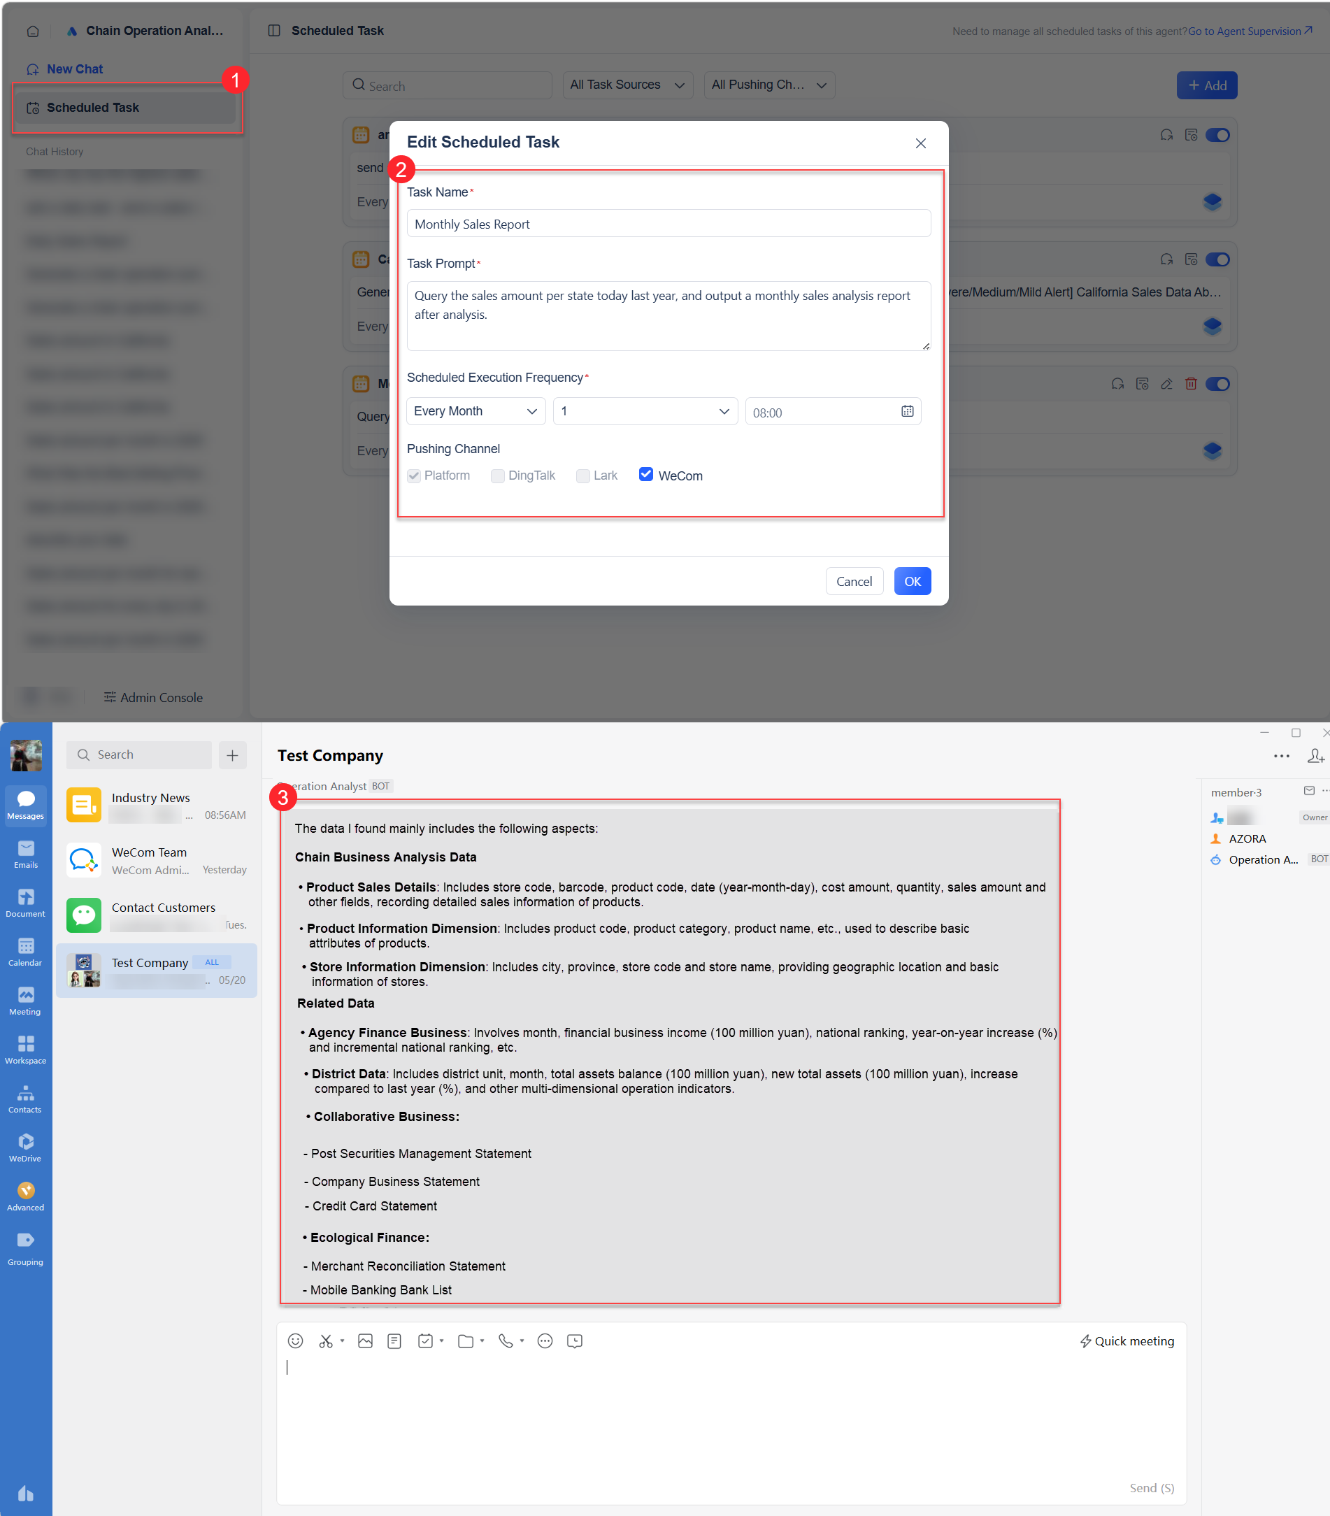This screenshot has height=1516, width=1330.
Task: Start a New Chat
Action: (x=65, y=69)
